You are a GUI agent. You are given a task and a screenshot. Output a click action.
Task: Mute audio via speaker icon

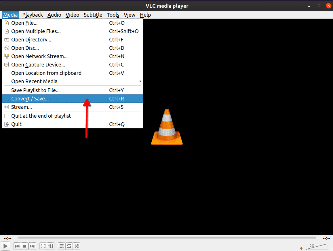pyautogui.click(x=301, y=248)
